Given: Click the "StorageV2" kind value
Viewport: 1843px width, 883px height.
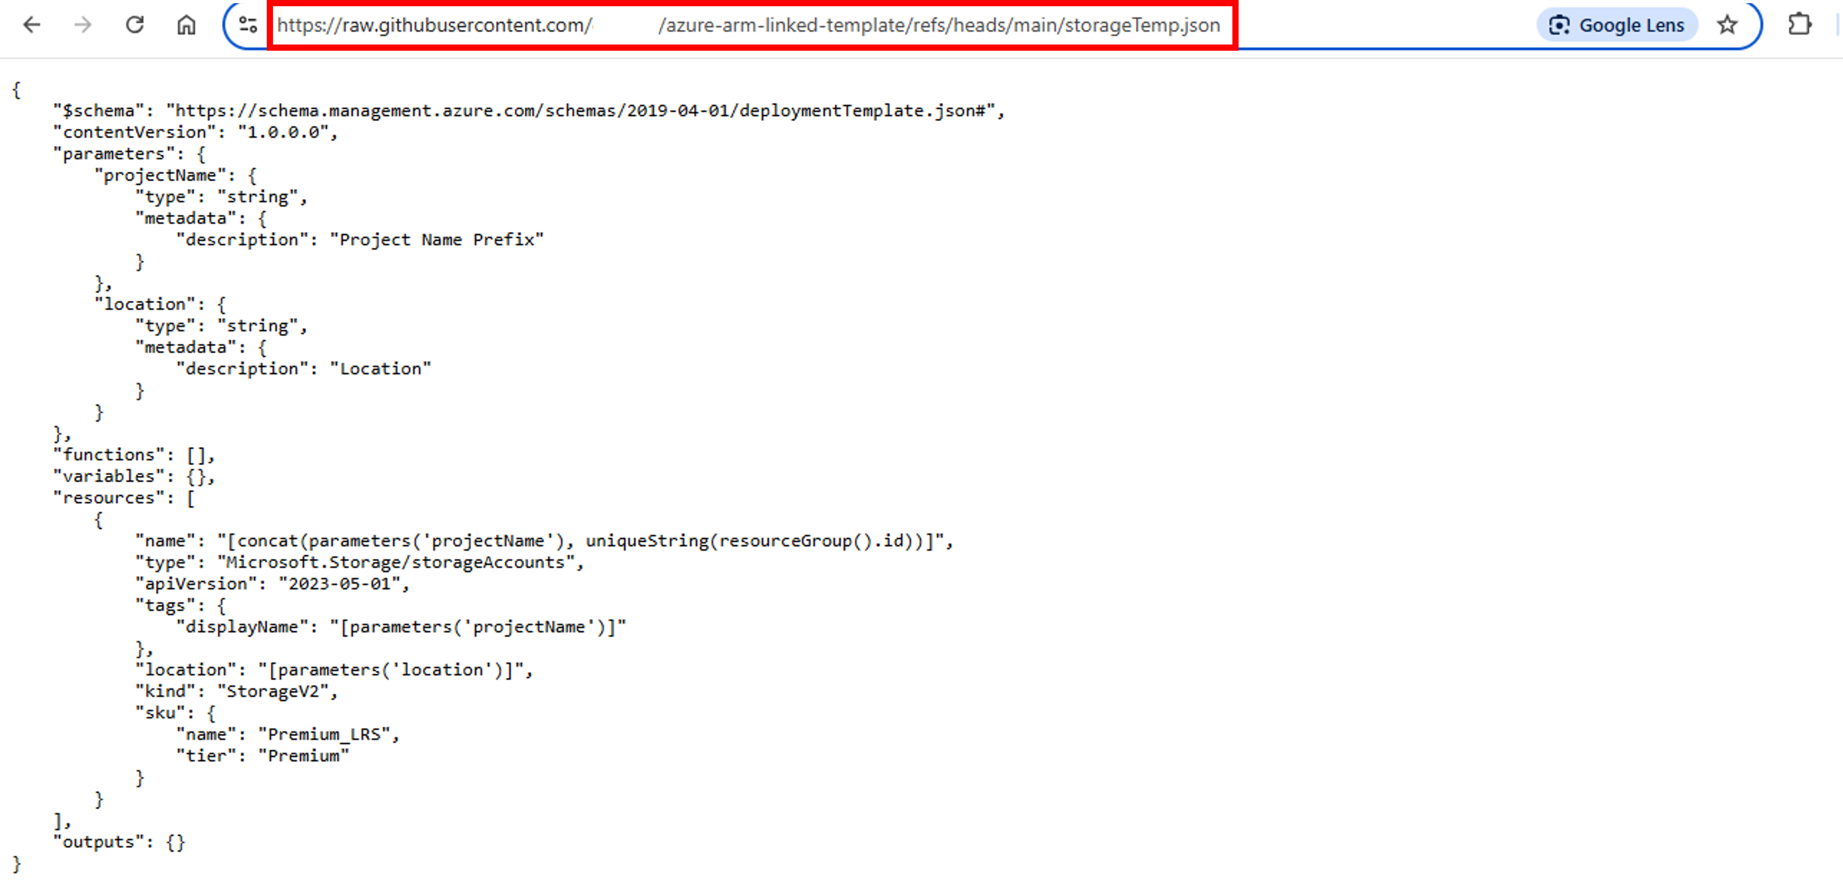Looking at the screenshot, I should (x=274, y=691).
